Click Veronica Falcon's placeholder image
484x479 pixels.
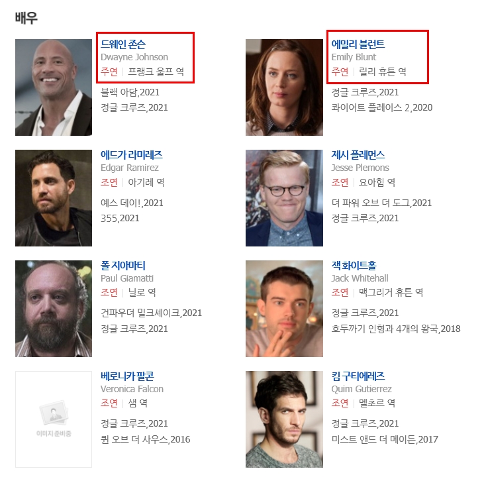[54, 419]
